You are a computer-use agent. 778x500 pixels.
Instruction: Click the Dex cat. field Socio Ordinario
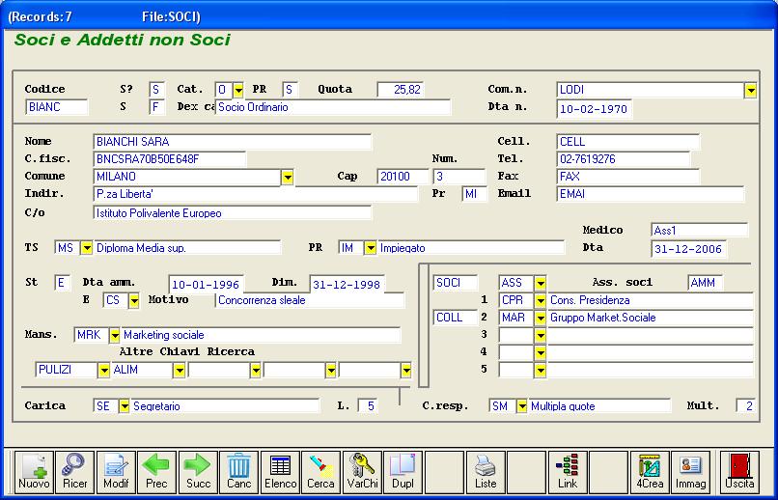332,107
